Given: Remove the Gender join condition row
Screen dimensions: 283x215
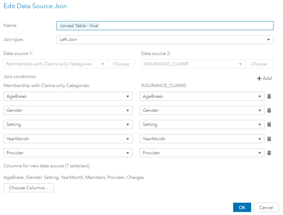Looking at the screenshot, I should (x=269, y=111).
